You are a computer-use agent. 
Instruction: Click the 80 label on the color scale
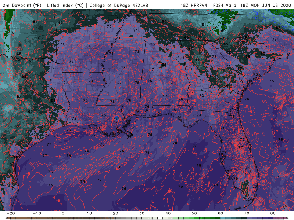273,213
